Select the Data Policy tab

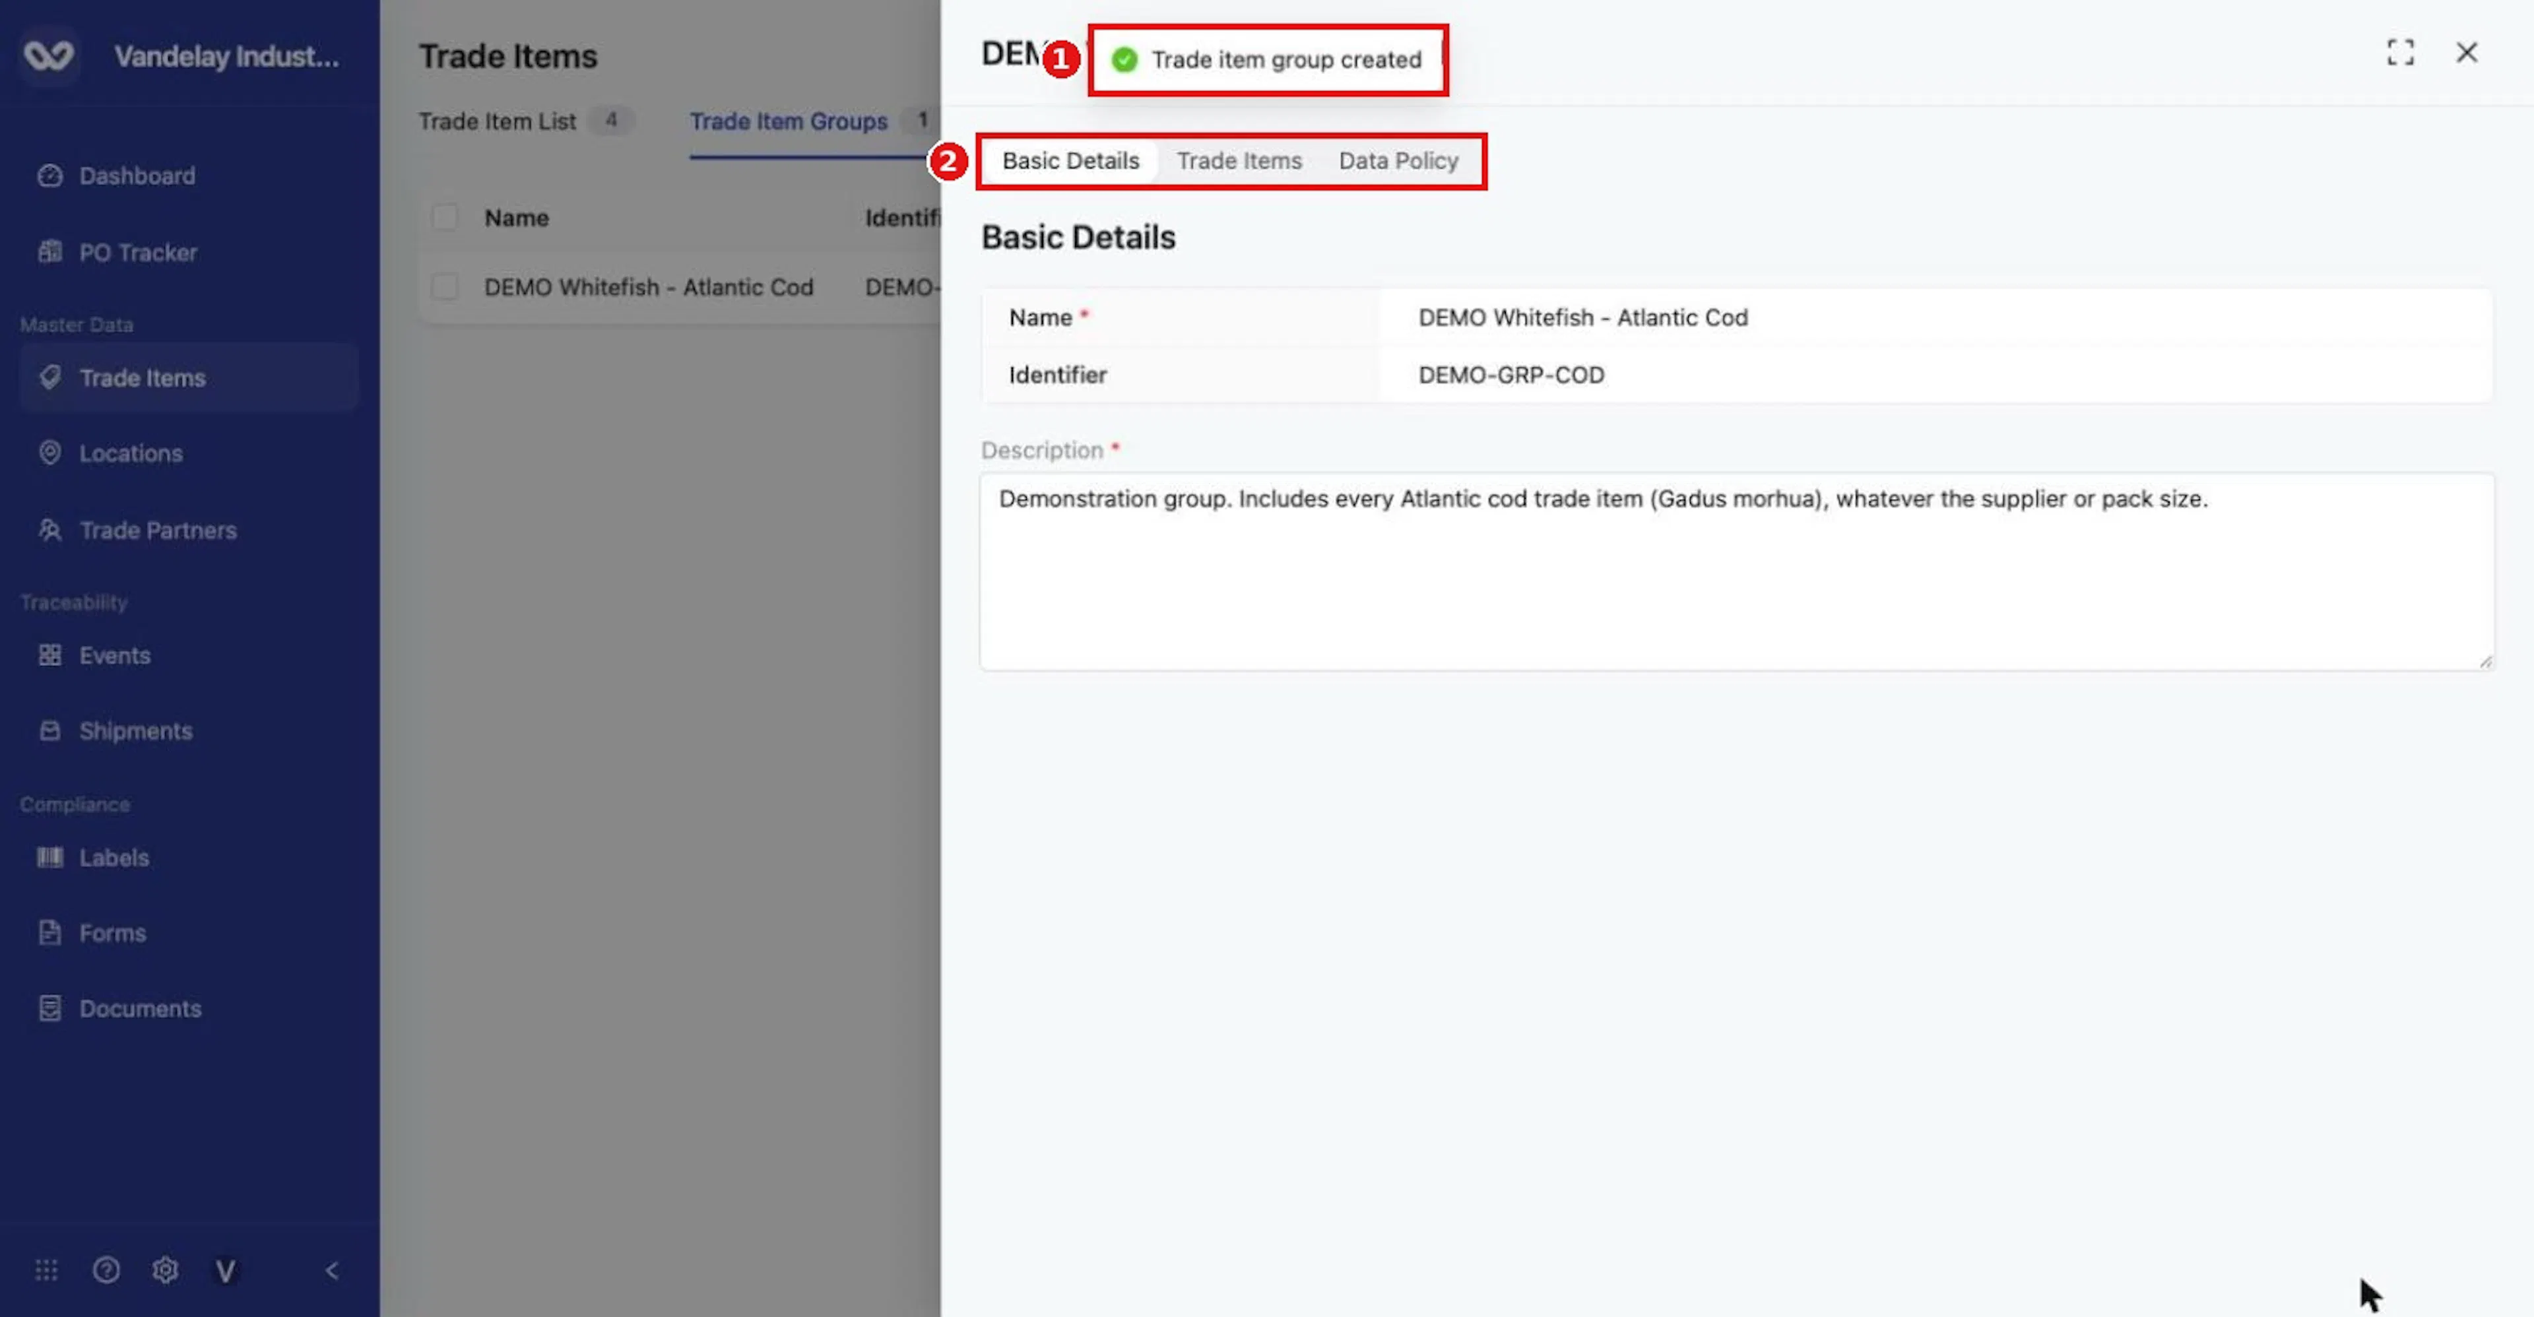click(1398, 160)
